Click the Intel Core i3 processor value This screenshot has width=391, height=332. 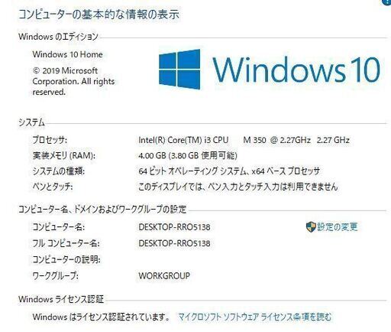[x=244, y=140]
